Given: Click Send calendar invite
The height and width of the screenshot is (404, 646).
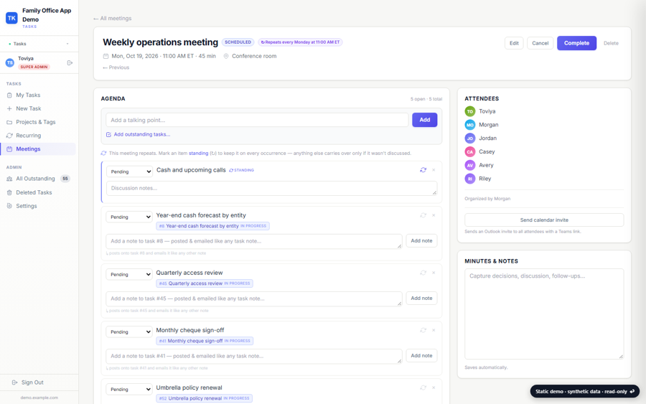Looking at the screenshot, I should [544, 220].
